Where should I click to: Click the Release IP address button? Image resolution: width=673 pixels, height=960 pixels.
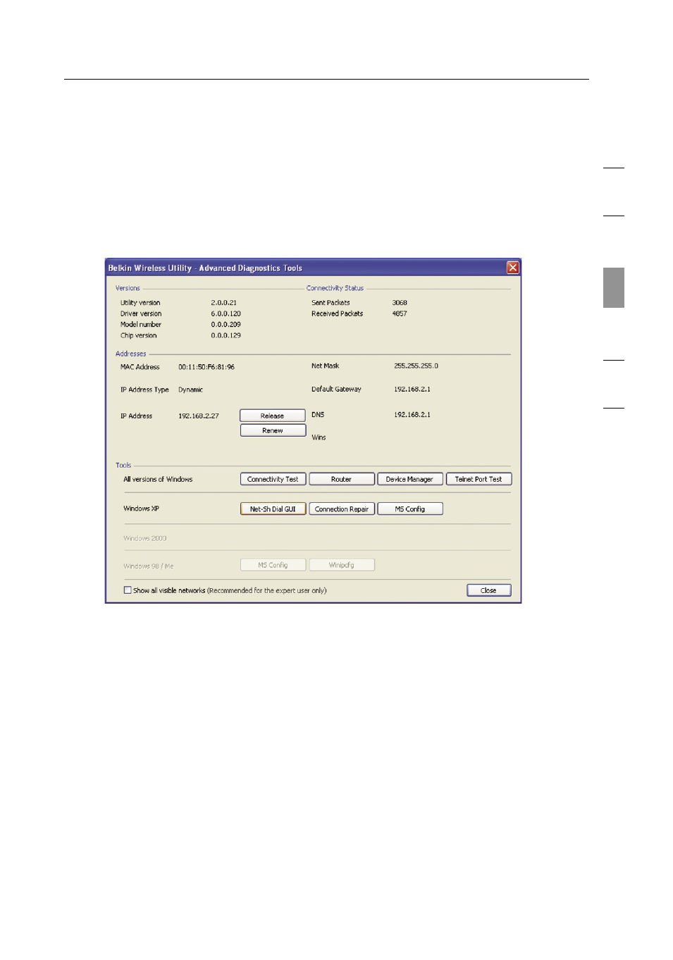click(273, 416)
